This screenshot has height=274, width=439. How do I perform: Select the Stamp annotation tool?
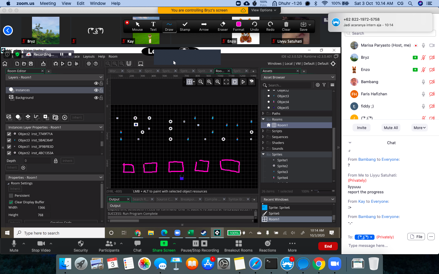point(185,26)
